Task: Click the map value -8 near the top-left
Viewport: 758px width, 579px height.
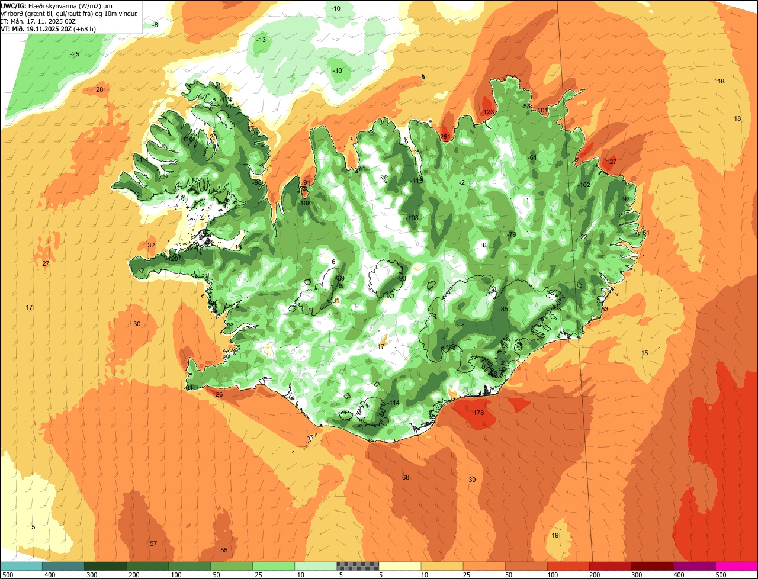Action: point(155,25)
